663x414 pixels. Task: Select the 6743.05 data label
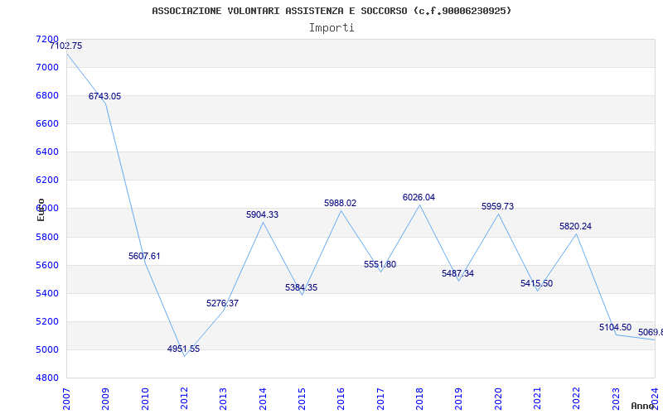click(104, 96)
